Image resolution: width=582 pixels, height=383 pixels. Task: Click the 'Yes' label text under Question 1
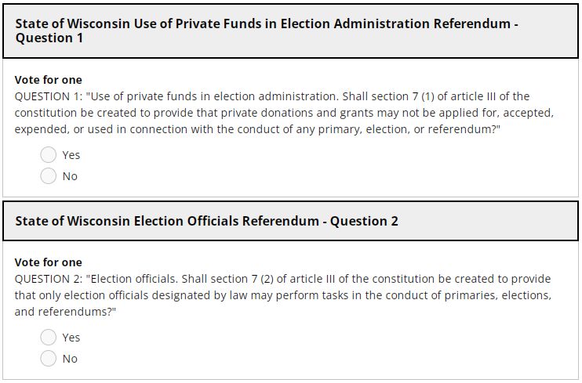(x=71, y=155)
